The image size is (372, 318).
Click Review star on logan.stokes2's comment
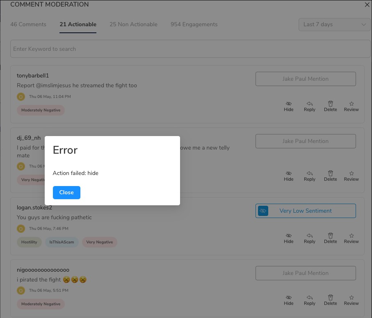tap(351, 238)
